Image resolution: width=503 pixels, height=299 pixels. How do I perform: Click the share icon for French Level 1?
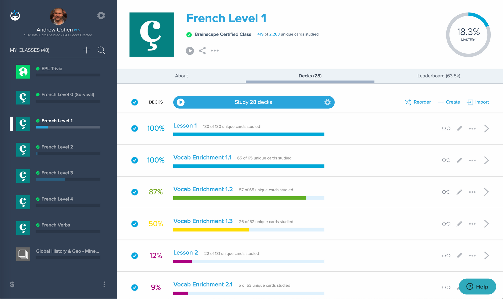202,50
